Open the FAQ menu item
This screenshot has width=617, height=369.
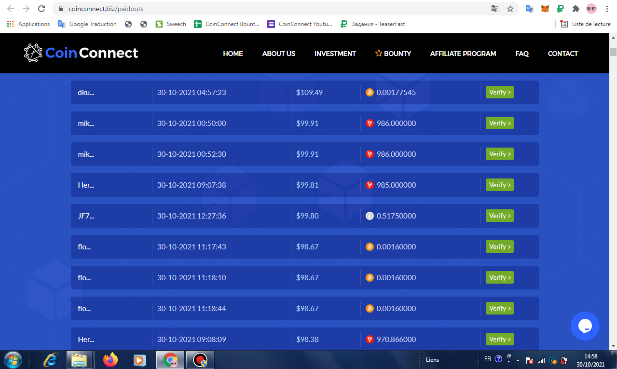coord(522,54)
